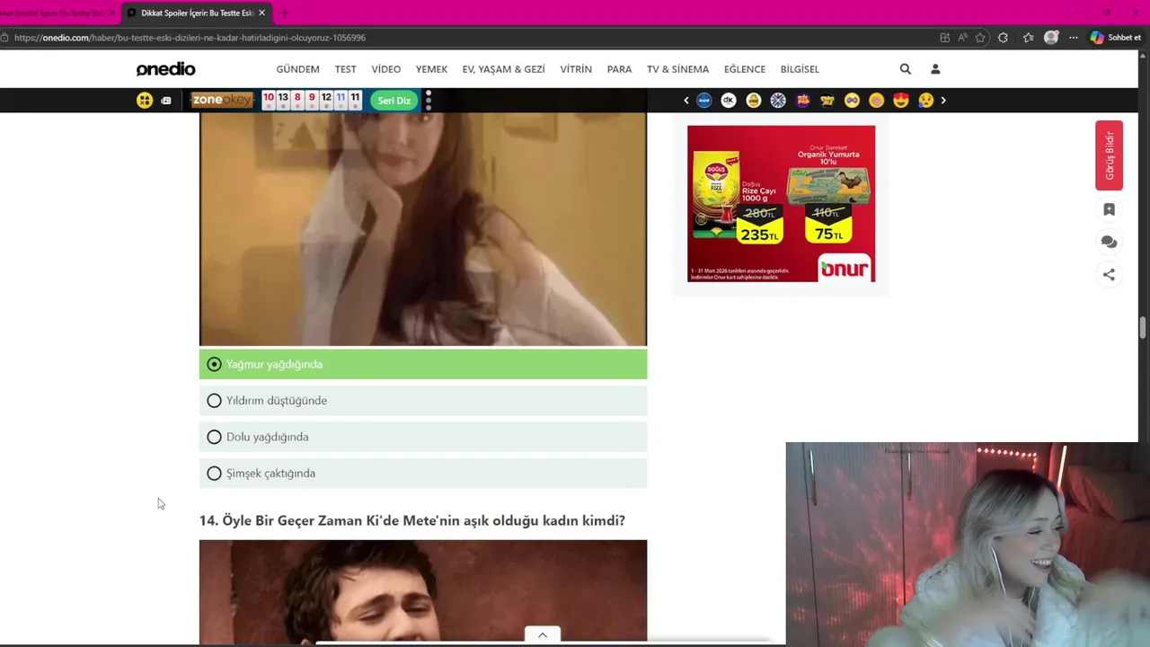Image resolution: width=1150 pixels, height=647 pixels.
Task: Click the page vertical scrollbar thumb
Action: click(x=1143, y=328)
